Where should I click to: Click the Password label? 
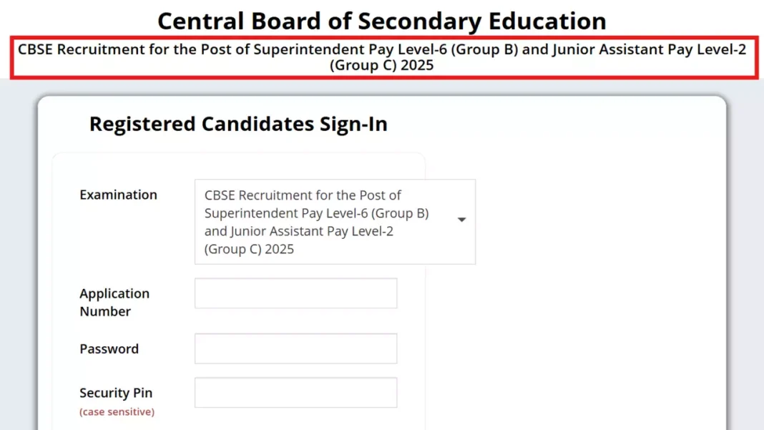pyautogui.click(x=109, y=348)
